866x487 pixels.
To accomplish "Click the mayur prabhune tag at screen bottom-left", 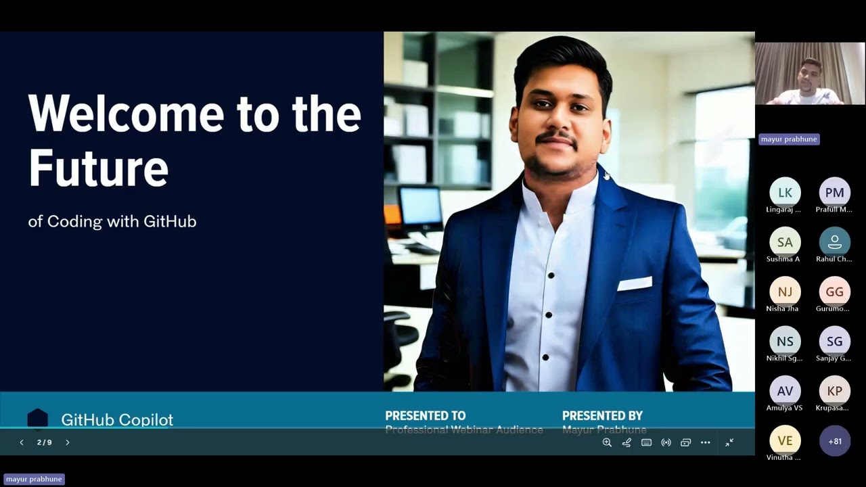I will tap(34, 479).
